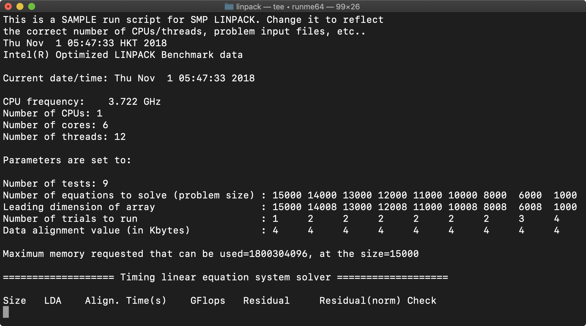Click the 'LDA' column header
This screenshot has width=586, height=326.
pyautogui.click(x=53, y=301)
